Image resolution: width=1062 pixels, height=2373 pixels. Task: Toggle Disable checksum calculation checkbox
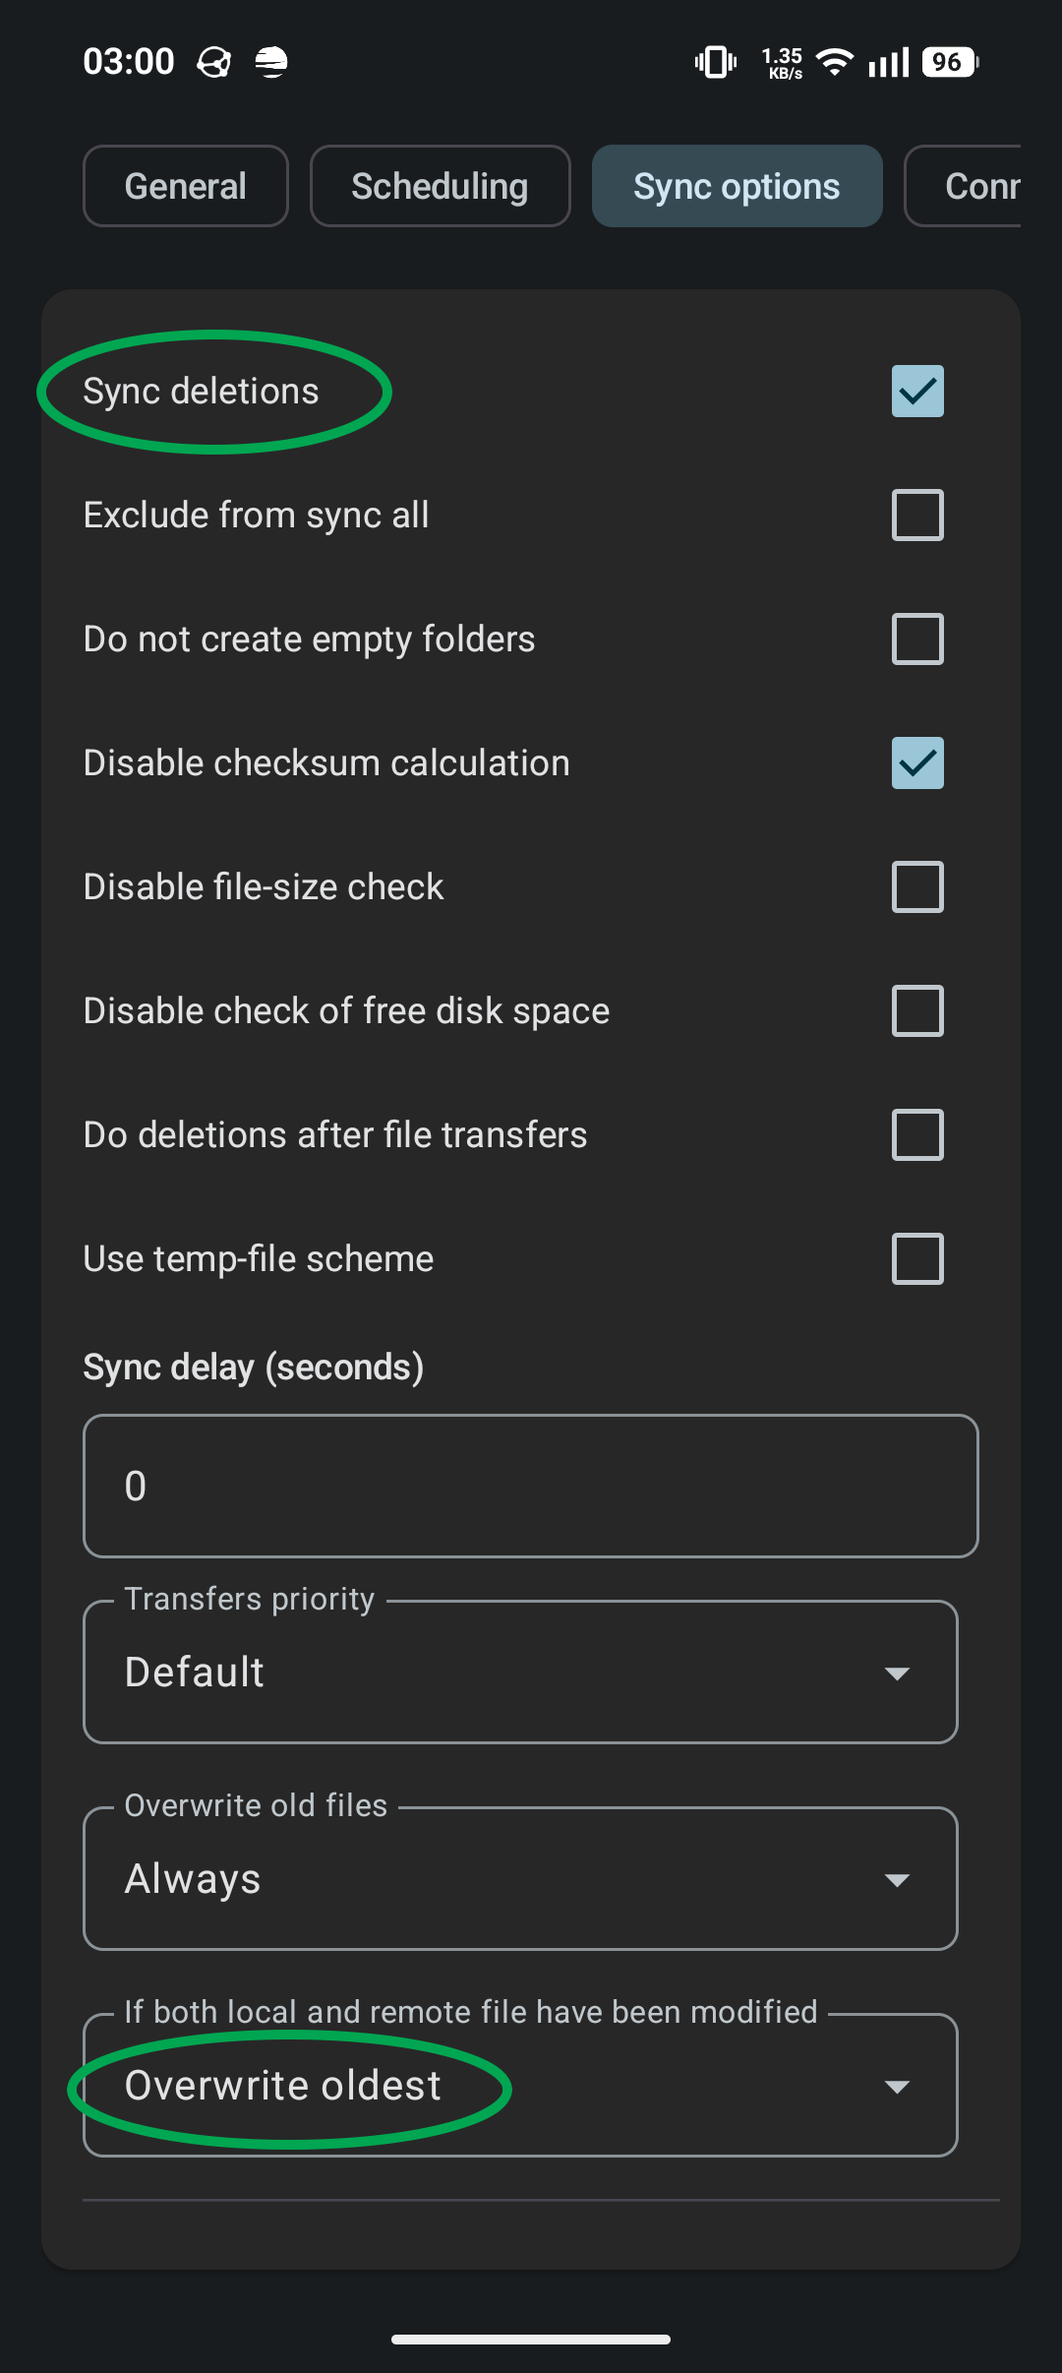[917, 763]
